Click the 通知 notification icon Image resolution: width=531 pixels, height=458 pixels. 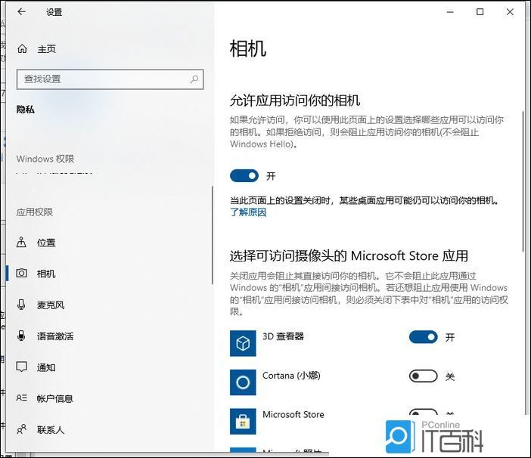point(21,367)
